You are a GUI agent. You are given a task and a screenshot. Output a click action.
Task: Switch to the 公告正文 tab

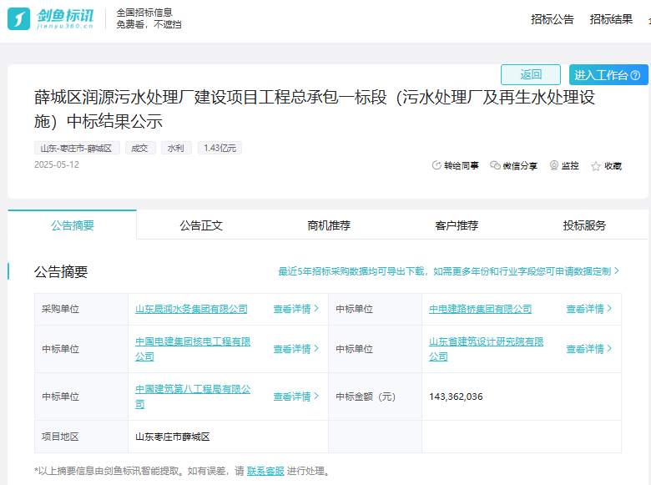(x=201, y=225)
